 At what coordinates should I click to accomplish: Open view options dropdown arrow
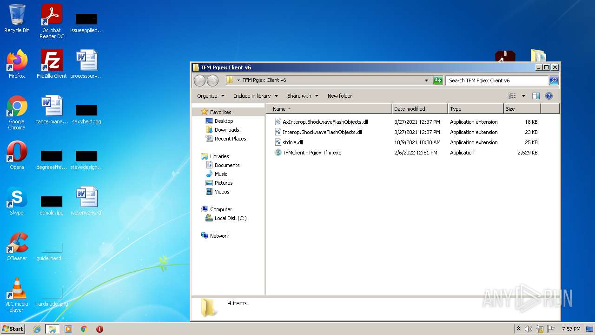click(523, 96)
